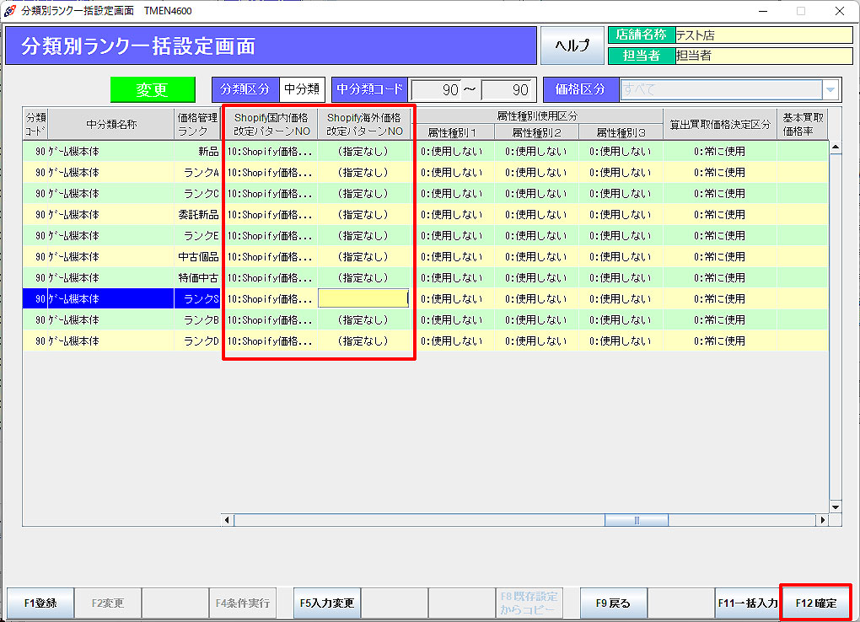
Task: Click the 中分類コード start value field
Action: [x=436, y=89]
